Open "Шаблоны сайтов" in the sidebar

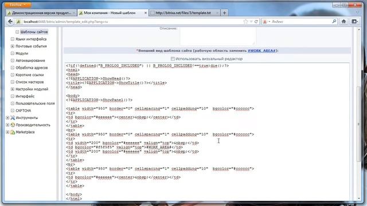(34, 32)
